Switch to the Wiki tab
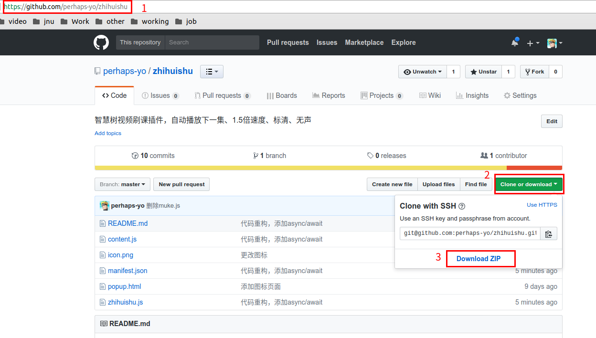 pyautogui.click(x=430, y=95)
